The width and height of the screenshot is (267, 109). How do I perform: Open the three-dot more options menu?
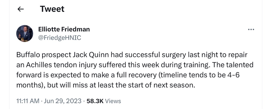251,30
